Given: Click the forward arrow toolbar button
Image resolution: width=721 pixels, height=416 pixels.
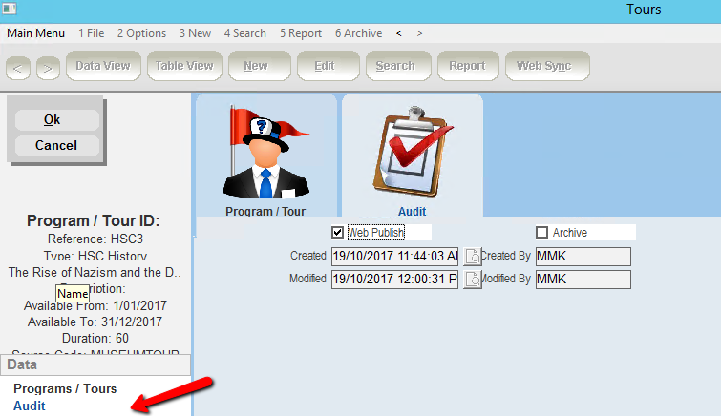Looking at the screenshot, I should tap(48, 67).
